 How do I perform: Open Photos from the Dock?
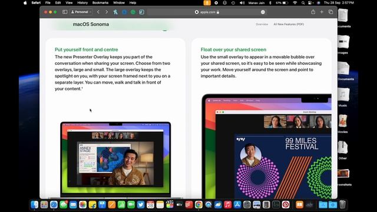point(82,204)
